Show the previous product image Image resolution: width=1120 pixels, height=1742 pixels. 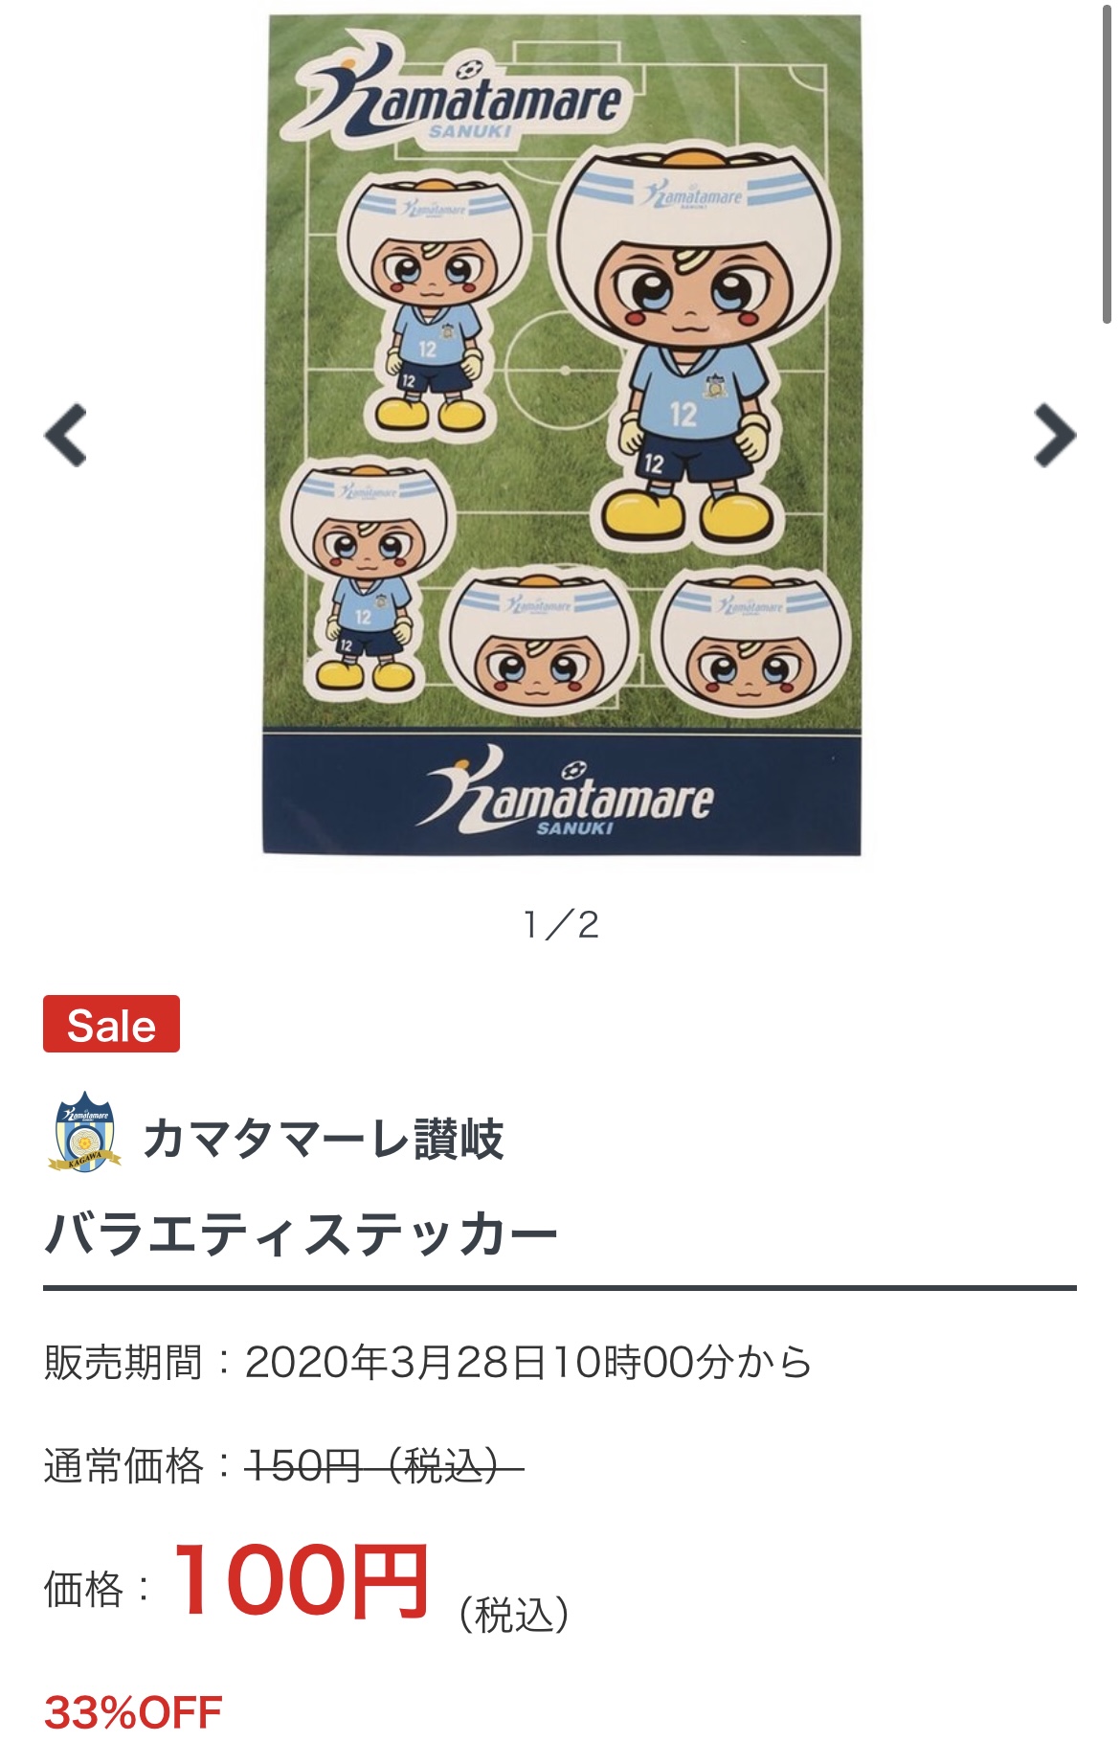pyautogui.click(x=65, y=436)
